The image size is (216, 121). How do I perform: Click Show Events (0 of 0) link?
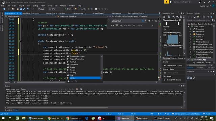[174, 66]
